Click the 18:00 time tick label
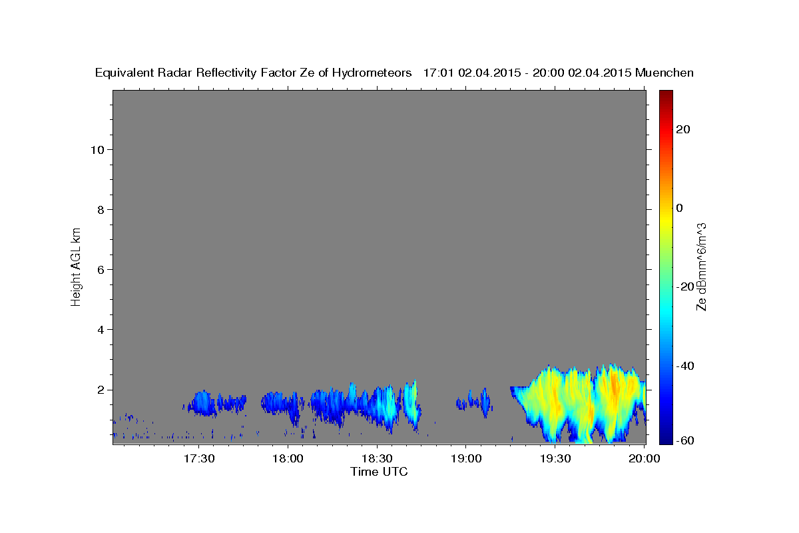 click(x=288, y=458)
